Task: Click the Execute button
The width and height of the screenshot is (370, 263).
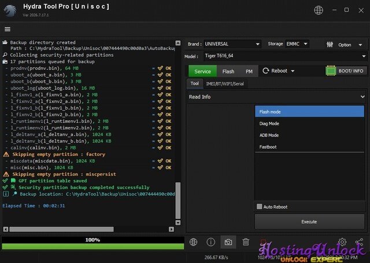Action: coord(309,222)
